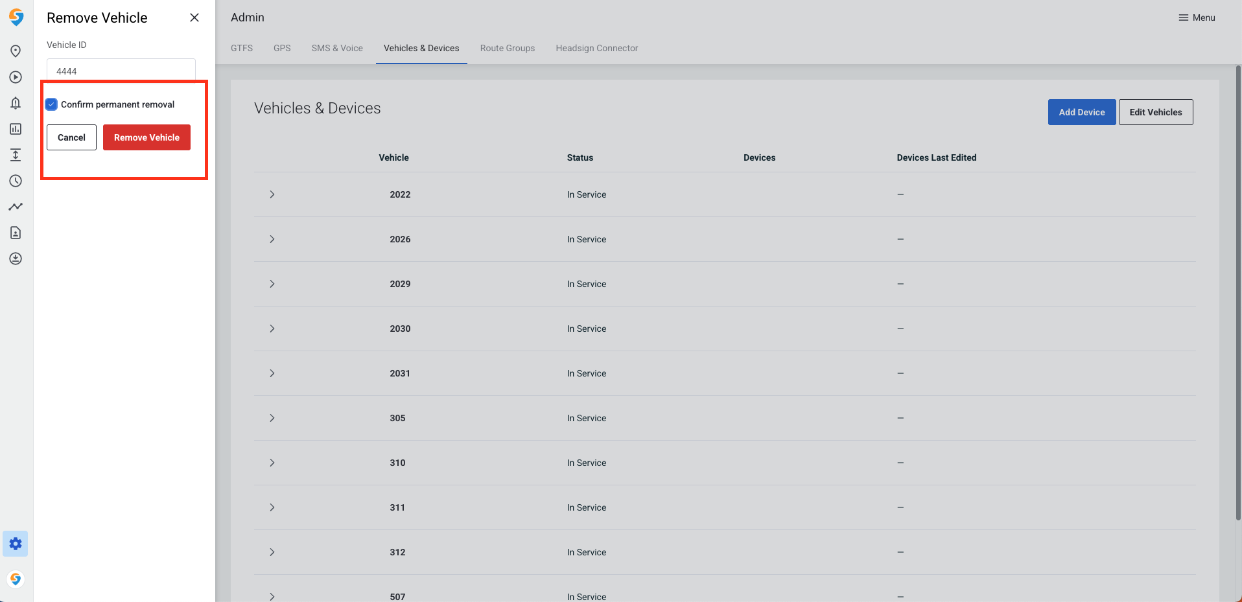Screen dimensions: 1242x602
Task: Switch to the GTFS tab
Action: tap(241, 48)
